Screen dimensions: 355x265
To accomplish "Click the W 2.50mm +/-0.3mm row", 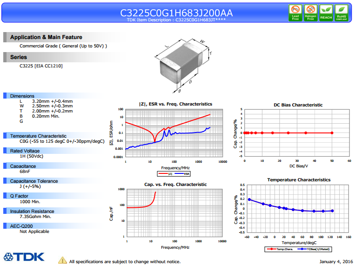I will [46, 106].
